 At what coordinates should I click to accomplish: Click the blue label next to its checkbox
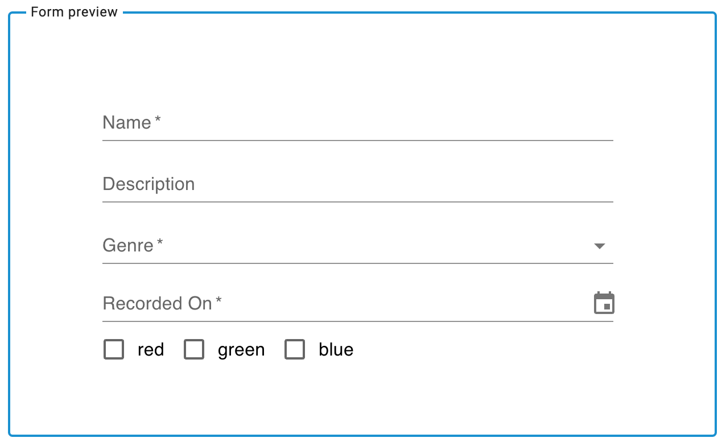(x=336, y=349)
